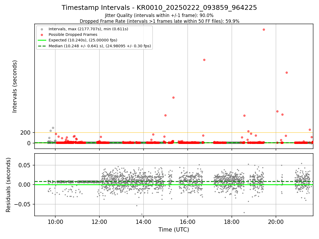This screenshot has height=239, width=319.
Task: Click the 0.05 residuals tick label
Action: (x=24, y=165)
